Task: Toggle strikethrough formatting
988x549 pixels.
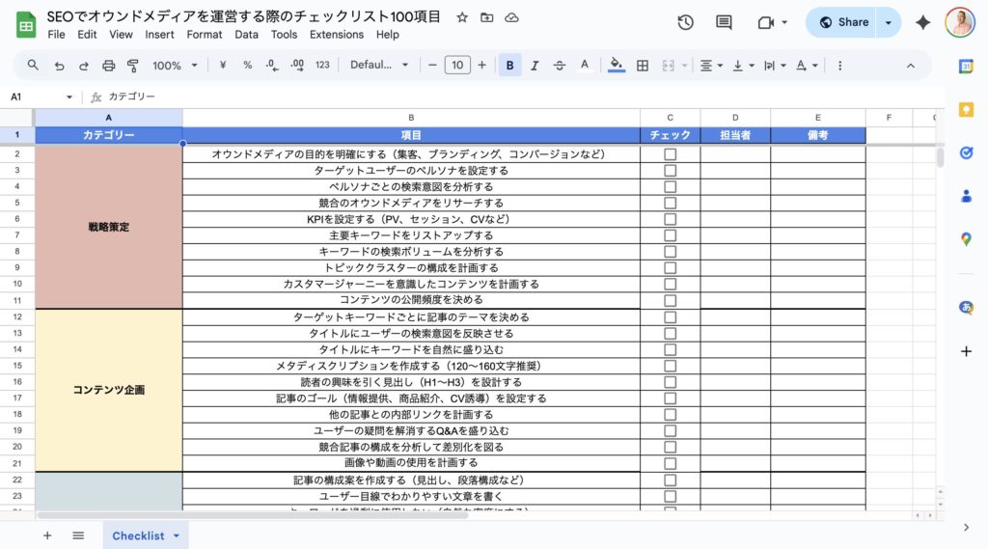Action: [560, 66]
